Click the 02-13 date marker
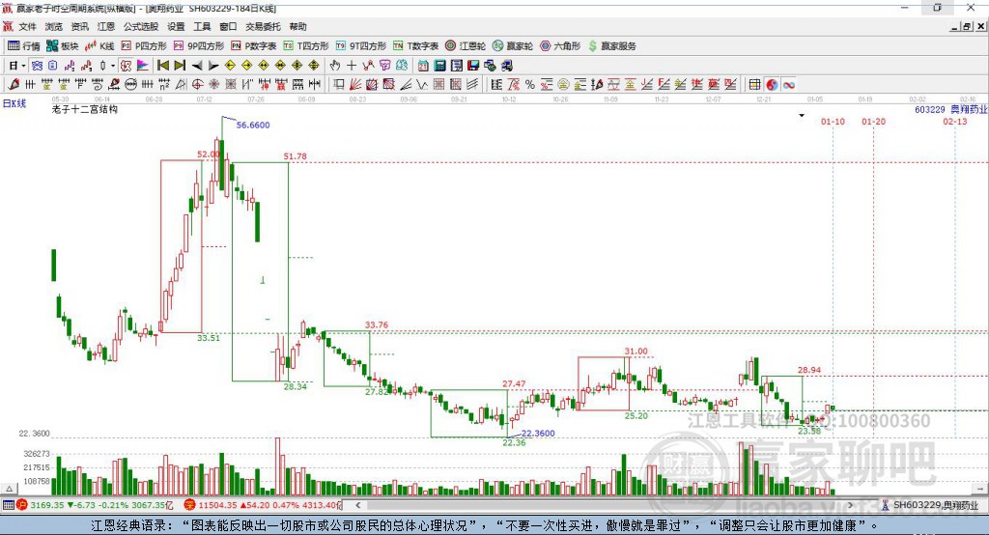 [955, 122]
